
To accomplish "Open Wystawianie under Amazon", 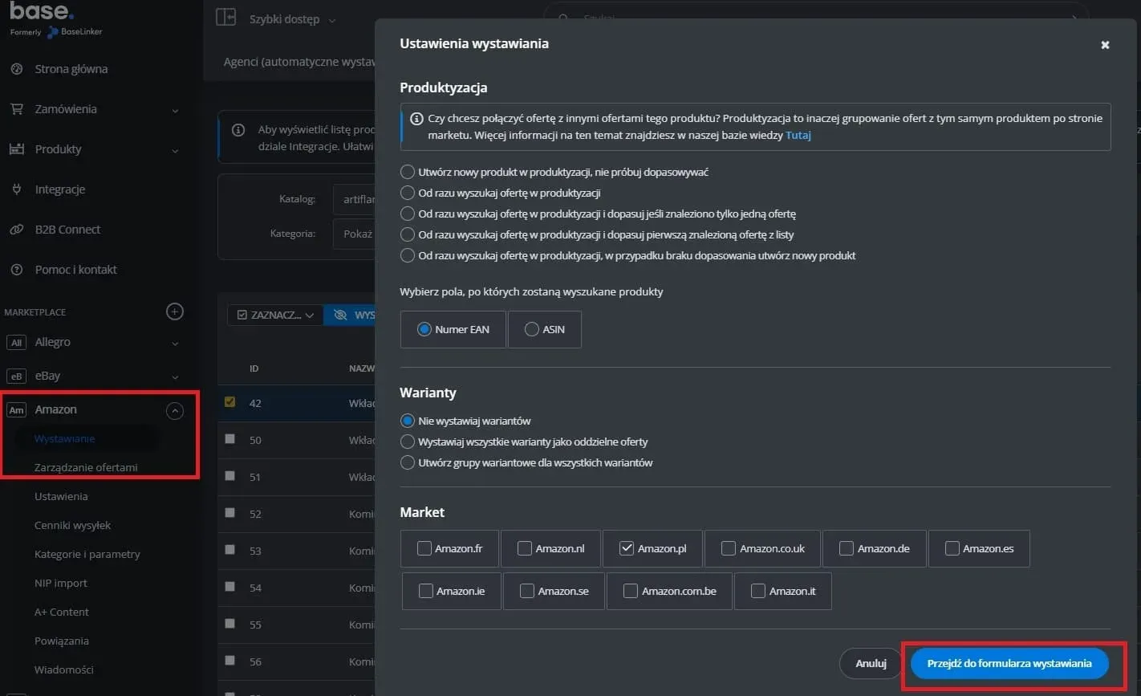I will pos(65,438).
